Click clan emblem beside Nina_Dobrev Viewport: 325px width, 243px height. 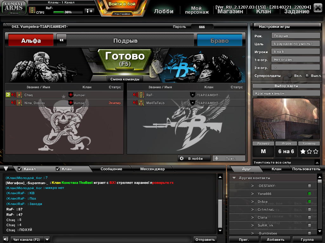[x=71, y=103]
